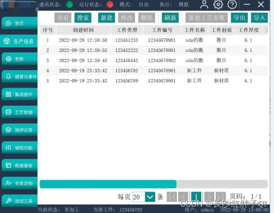This screenshot has width=274, height=213.
Task: Click 新材质 cell in row 4
Action: click(221, 71)
